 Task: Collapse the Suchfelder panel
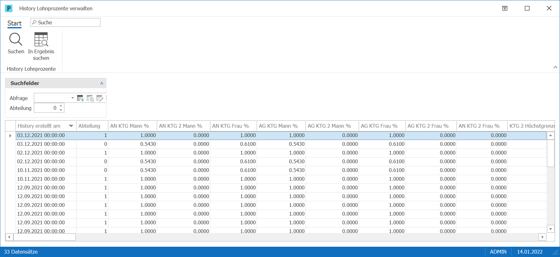click(102, 83)
